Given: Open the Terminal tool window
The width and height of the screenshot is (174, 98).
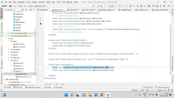Looking at the screenshot, I should 18,87.
